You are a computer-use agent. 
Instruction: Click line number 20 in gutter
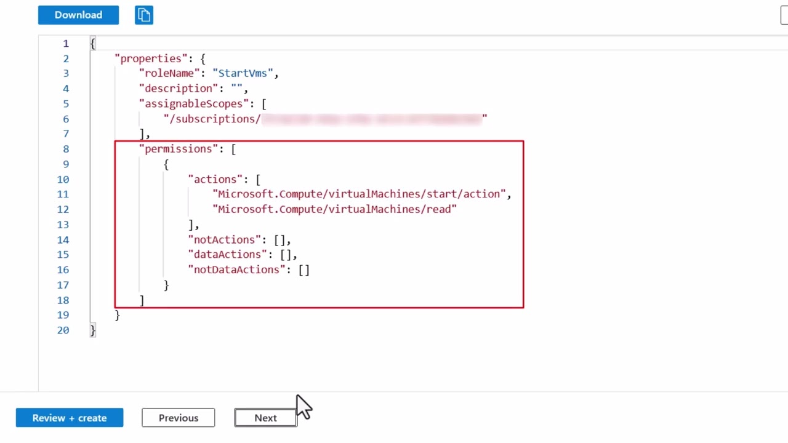click(x=63, y=330)
